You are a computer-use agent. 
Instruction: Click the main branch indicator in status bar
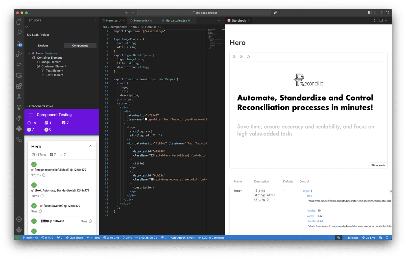(x=29, y=238)
